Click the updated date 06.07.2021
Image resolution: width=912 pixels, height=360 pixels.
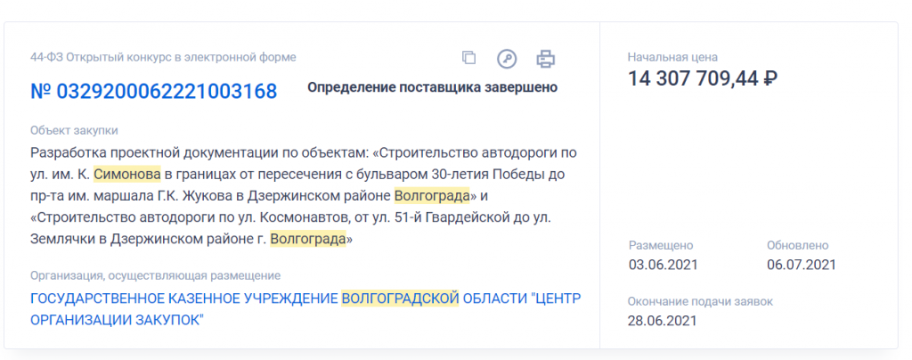[x=801, y=265]
